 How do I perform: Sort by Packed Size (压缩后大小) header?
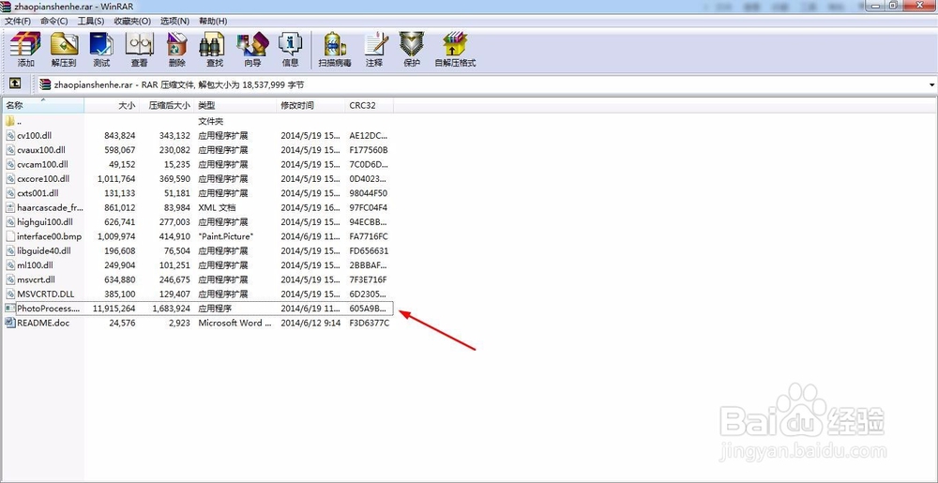pyautogui.click(x=167, y=105)
